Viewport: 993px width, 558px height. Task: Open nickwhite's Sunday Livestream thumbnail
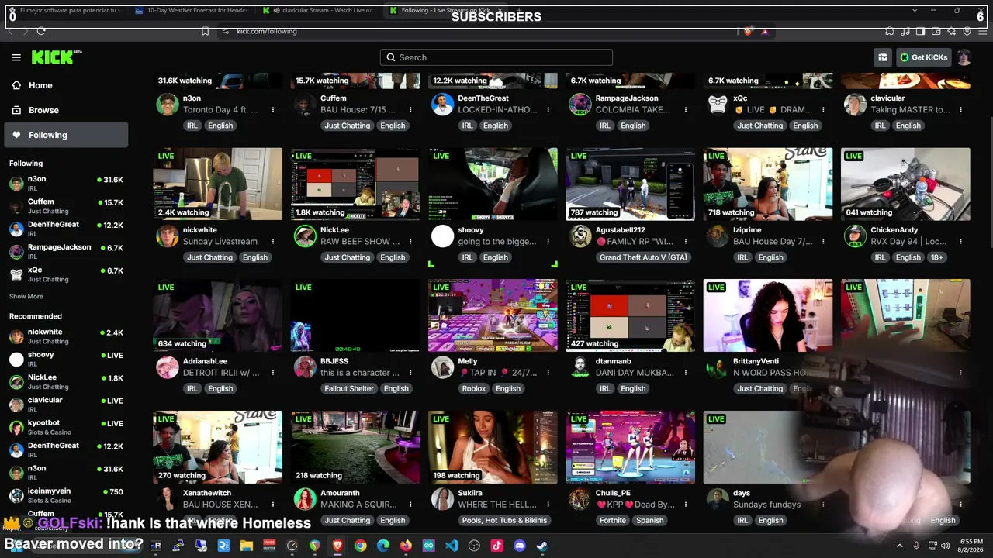coord(217,184)
